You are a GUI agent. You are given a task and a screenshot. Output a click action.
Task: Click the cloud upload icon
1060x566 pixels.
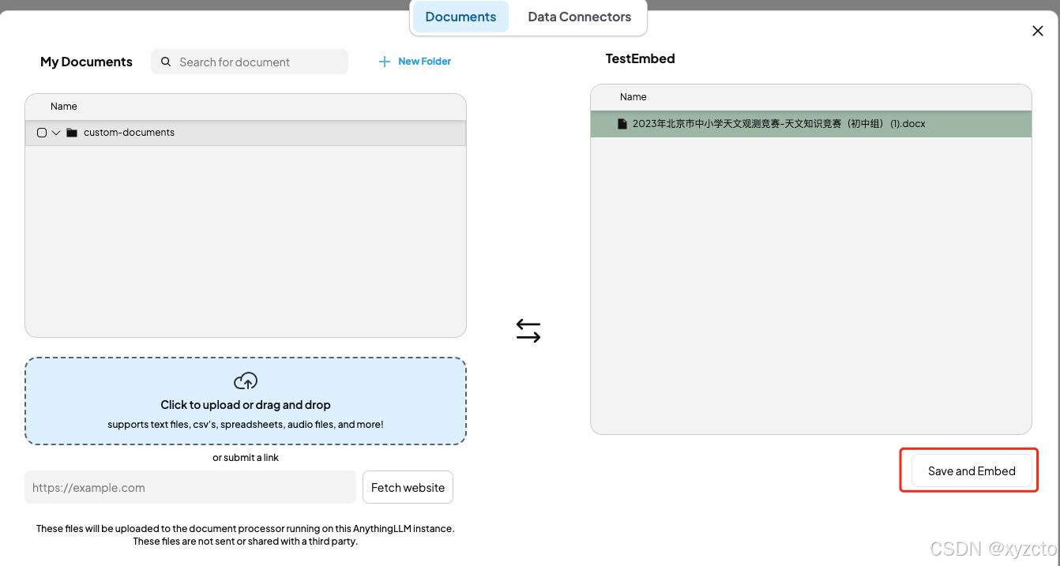[246, 381]
